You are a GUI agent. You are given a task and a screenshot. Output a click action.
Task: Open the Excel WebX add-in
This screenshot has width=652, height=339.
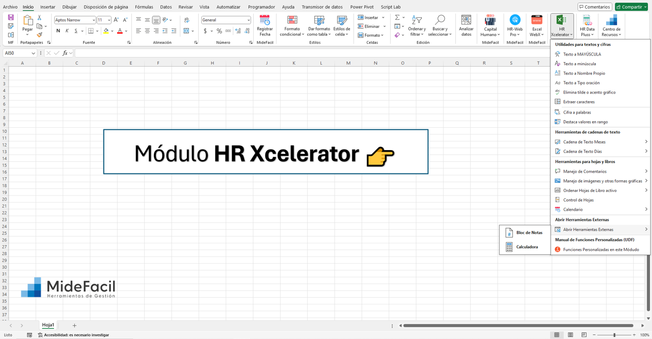537,25
